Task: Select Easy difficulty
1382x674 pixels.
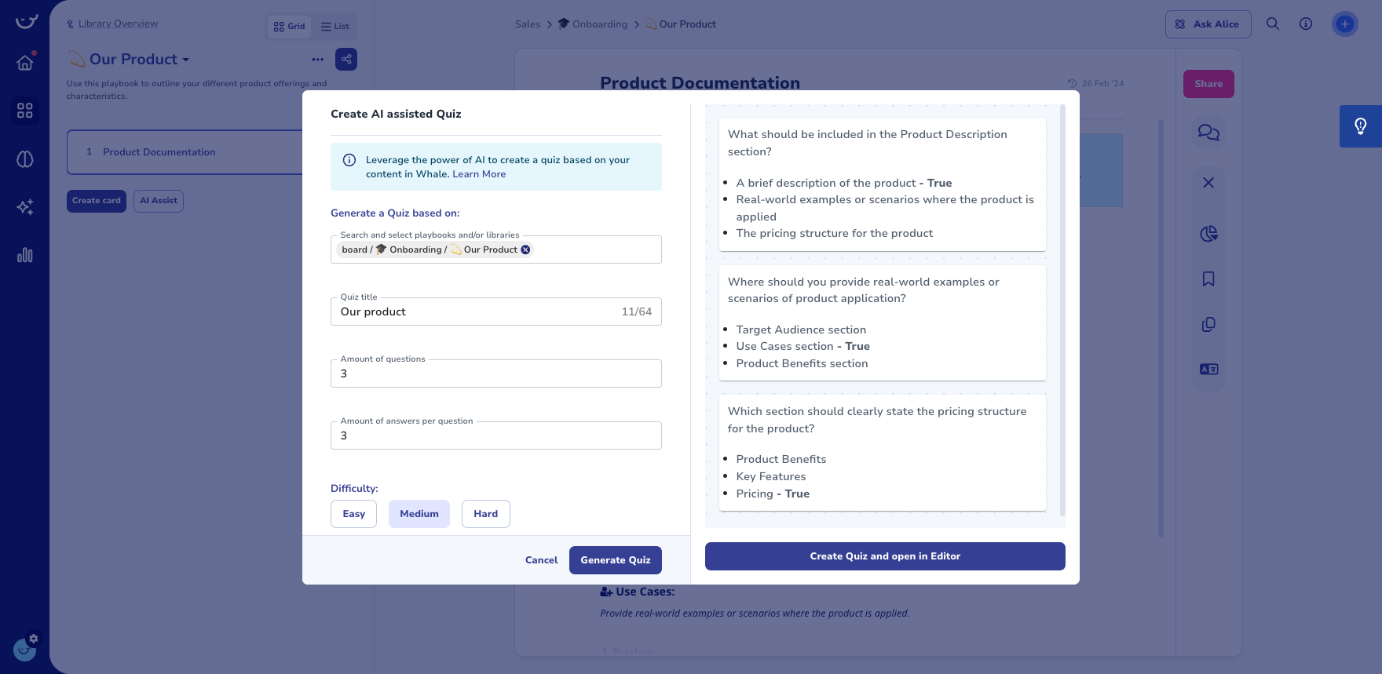Action: [353, 514]
